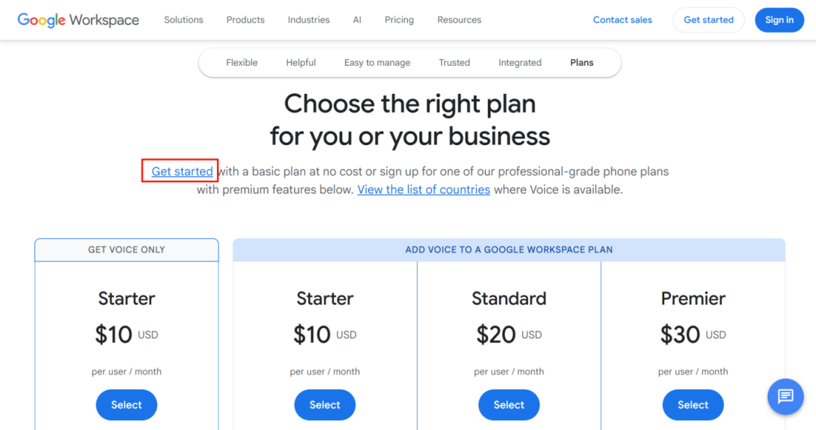Jump to the Flexible section tab
This screenshot has width=816, height=430.
point(242,63)
